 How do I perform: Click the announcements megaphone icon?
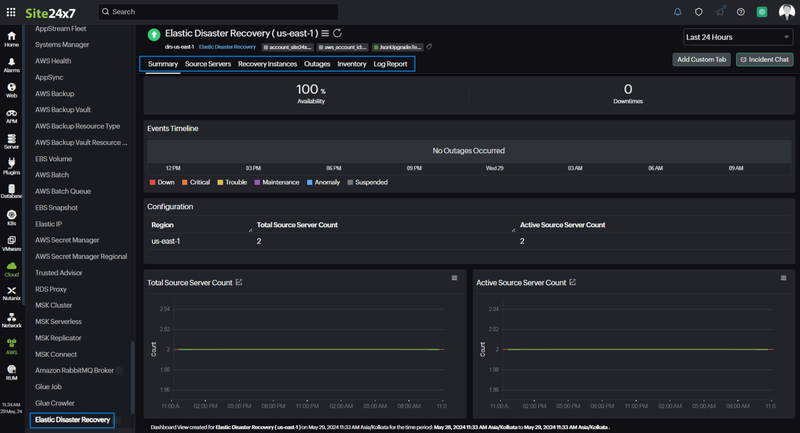(x=720, y=12)
